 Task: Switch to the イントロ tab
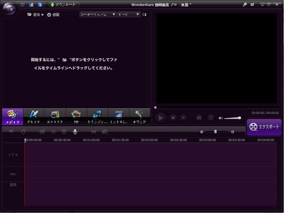[x=119, y=117]
